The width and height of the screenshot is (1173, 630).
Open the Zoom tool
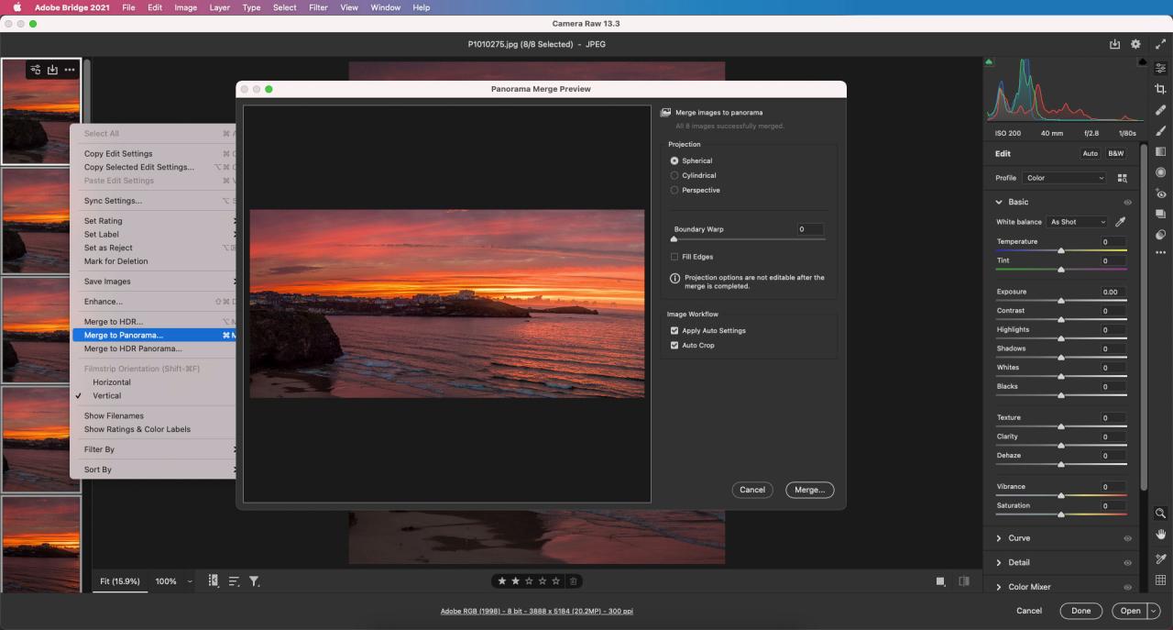coord(1160,514)
